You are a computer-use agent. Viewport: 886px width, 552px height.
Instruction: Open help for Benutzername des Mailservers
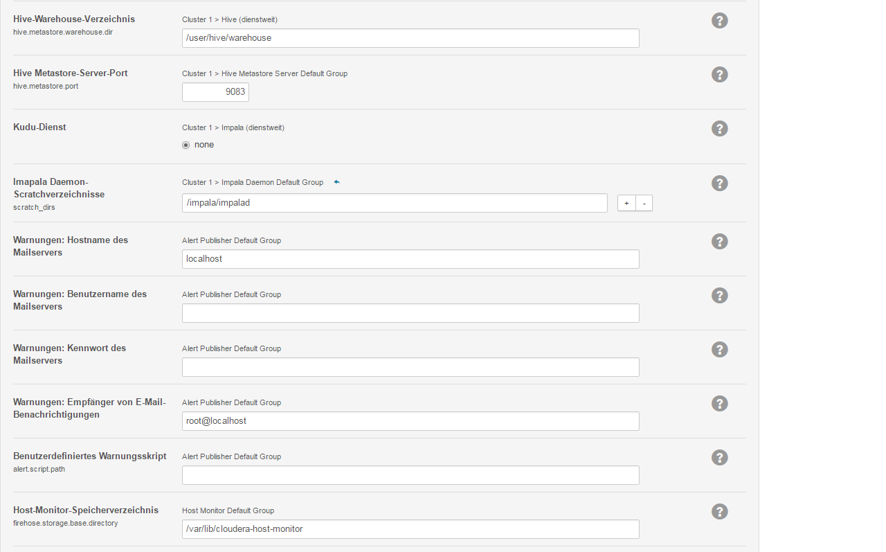[x=719, y=296]
